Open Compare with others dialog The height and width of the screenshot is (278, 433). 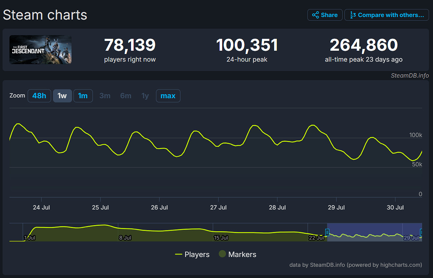pos(387,15)
